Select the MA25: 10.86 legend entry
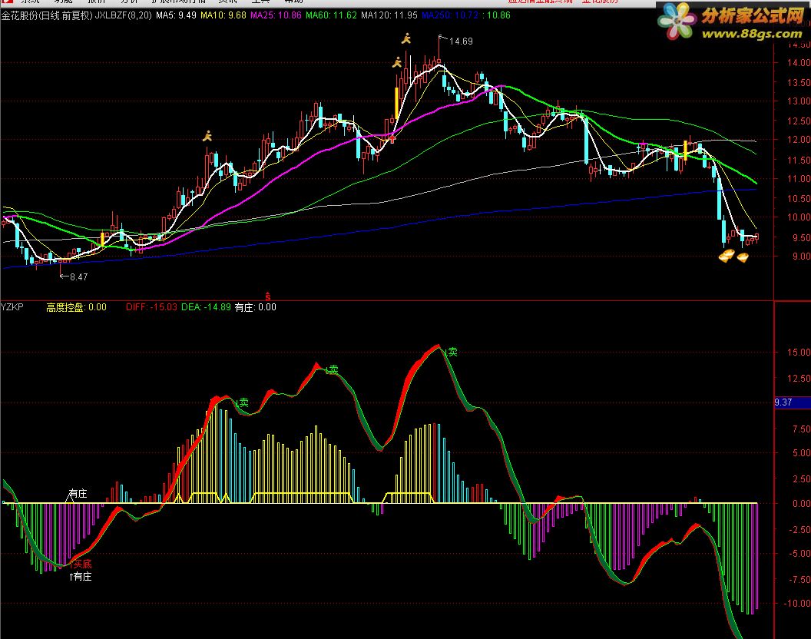Screen dimensions: 811x639 (276, 15)
